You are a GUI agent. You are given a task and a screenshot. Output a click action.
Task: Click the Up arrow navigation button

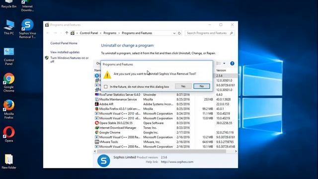coord(67,33)
